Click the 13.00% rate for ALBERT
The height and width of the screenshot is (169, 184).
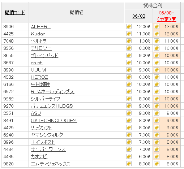pos(171,27)
